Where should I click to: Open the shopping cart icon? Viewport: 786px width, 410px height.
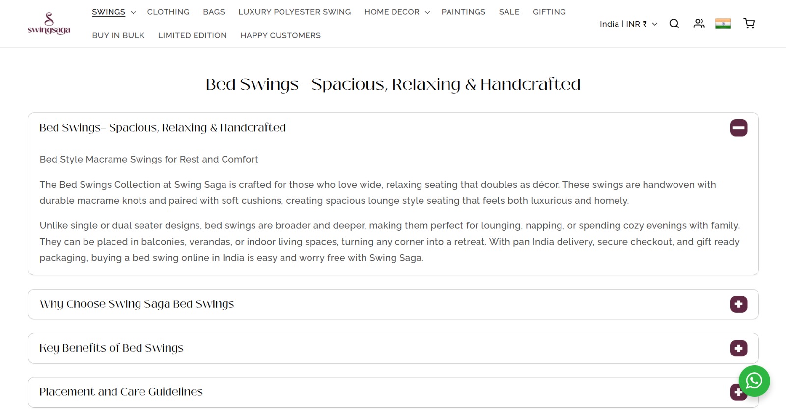click(x=749, y=24)
